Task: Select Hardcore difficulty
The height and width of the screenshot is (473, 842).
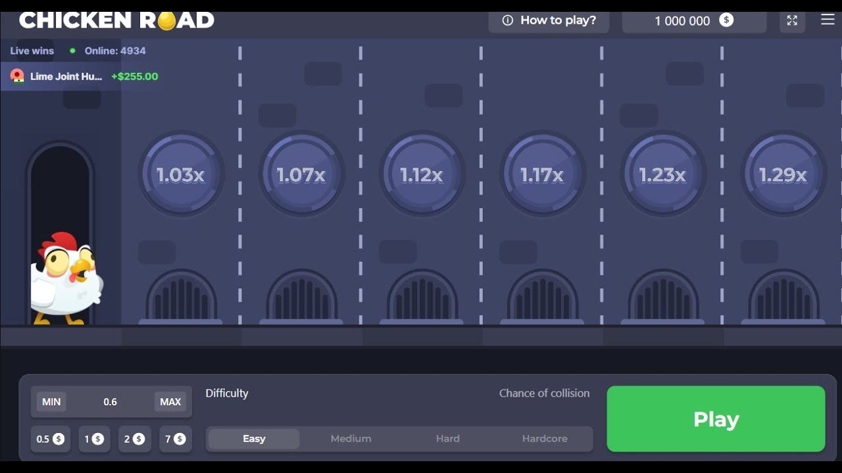Action: 545,439
